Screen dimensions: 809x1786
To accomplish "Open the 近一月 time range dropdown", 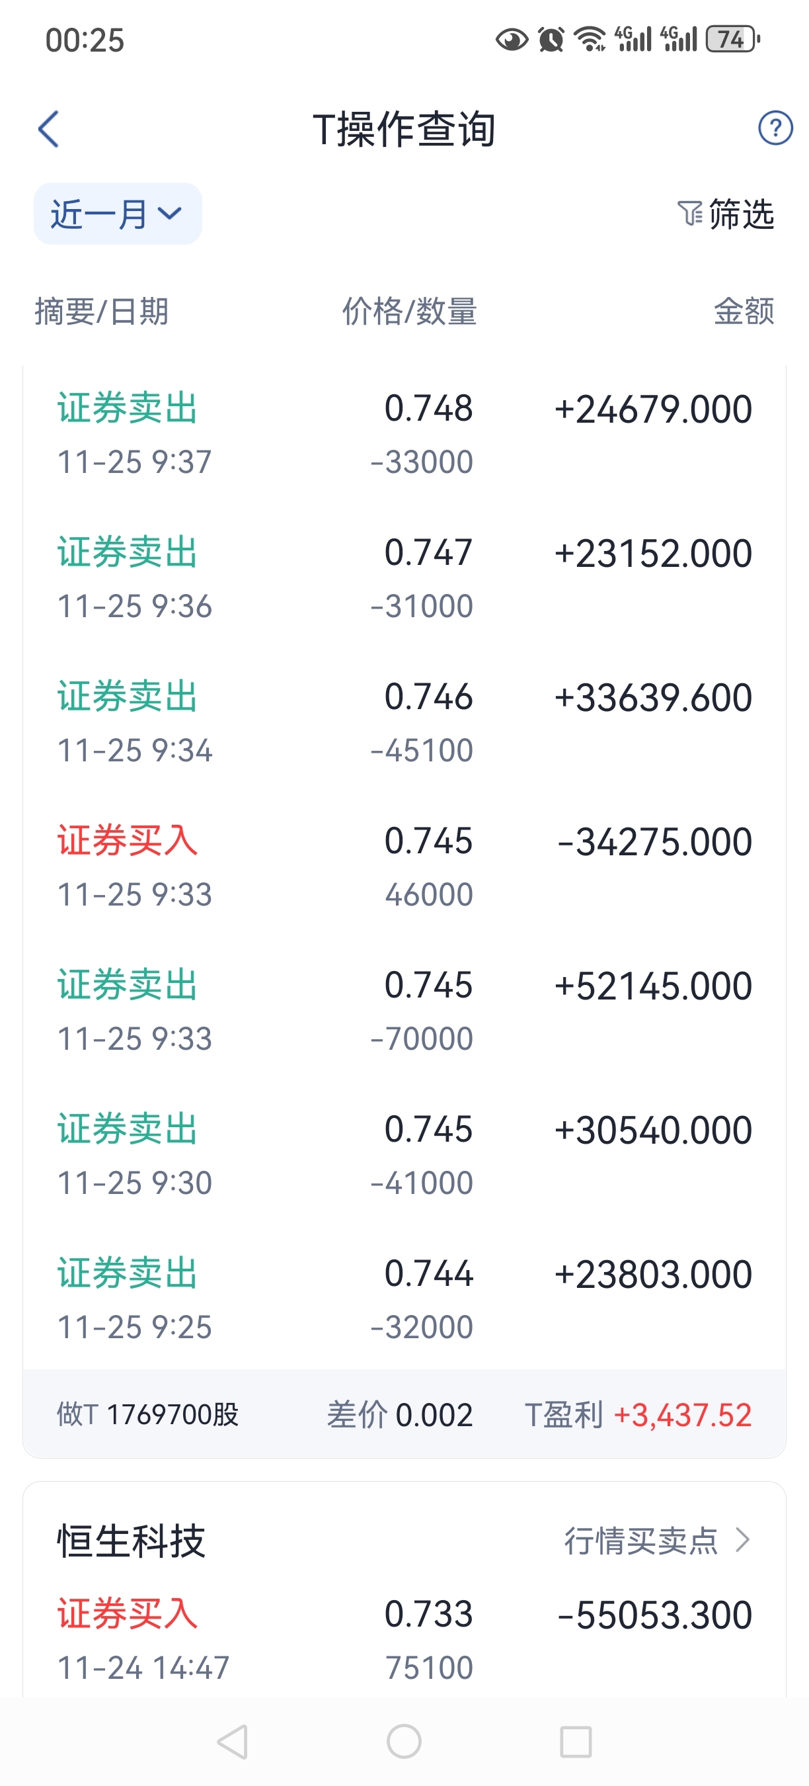I will (118, 214).
